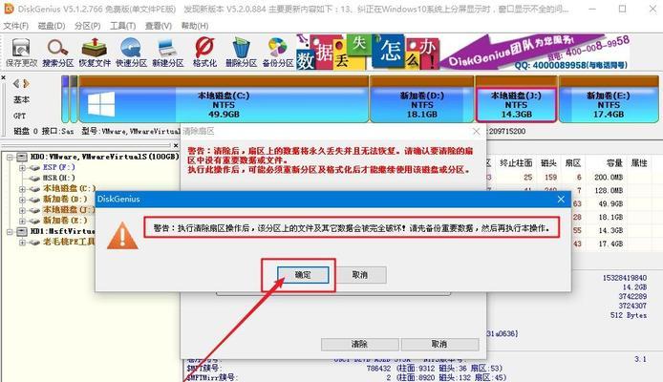Image resolution: width=663 pixels, height=382 pixels.
Task: Collapse the HD0 VMware disk tree node
Action: point(10,158)
